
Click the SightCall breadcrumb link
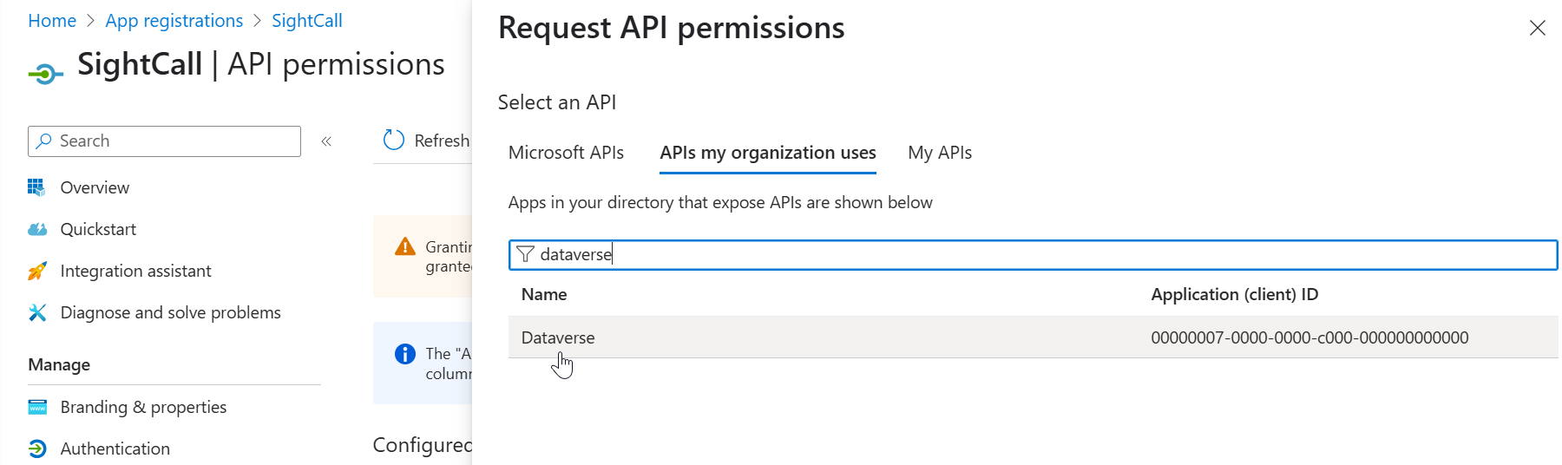307,21
